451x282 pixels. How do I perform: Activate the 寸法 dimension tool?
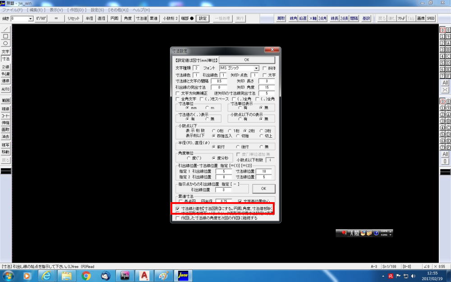[x=5, y=59]
